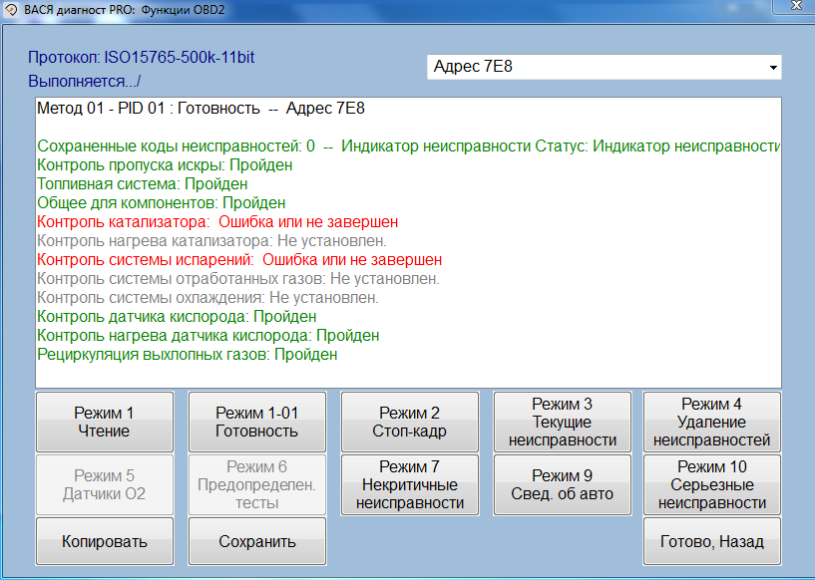This screenshot has width=815, height=580.
Task: Click the red Контроль катализатора error line
Action: coord(216,221)
